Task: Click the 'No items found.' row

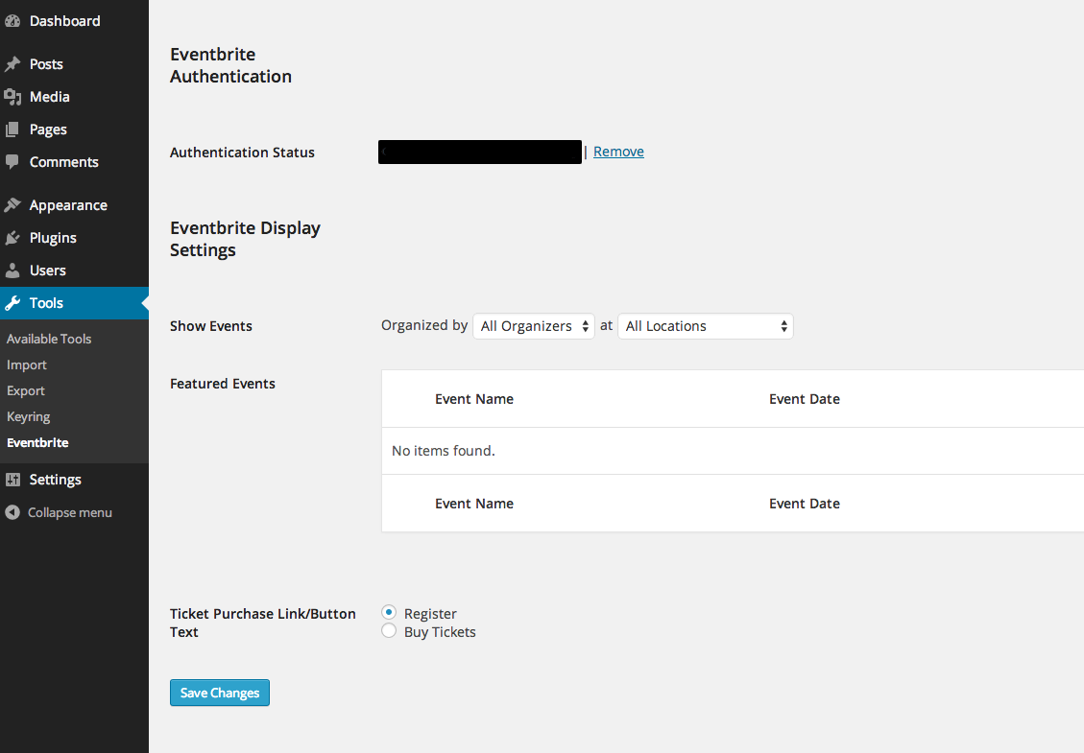Action: 733,451
